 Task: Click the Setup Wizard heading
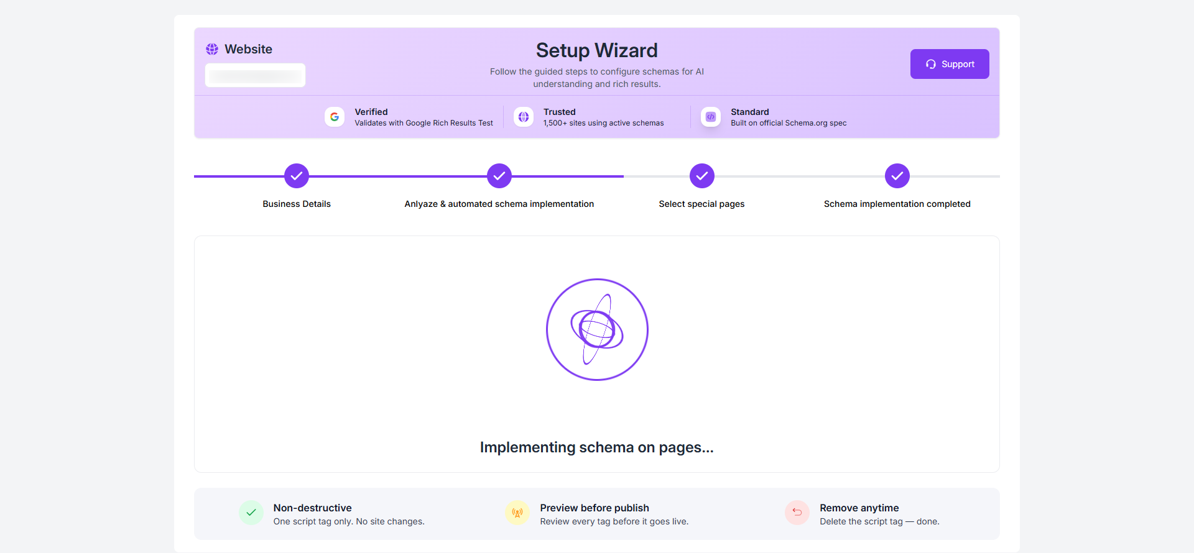coord(597,50)
